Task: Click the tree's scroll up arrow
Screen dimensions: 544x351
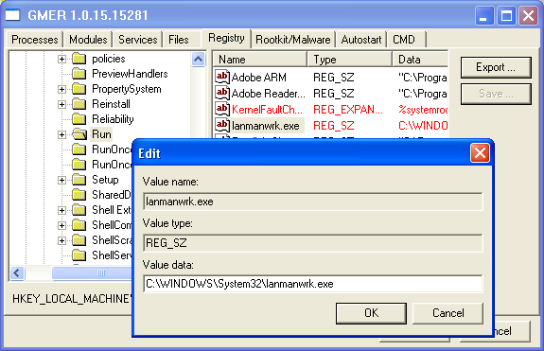Action: pos(198,60)
